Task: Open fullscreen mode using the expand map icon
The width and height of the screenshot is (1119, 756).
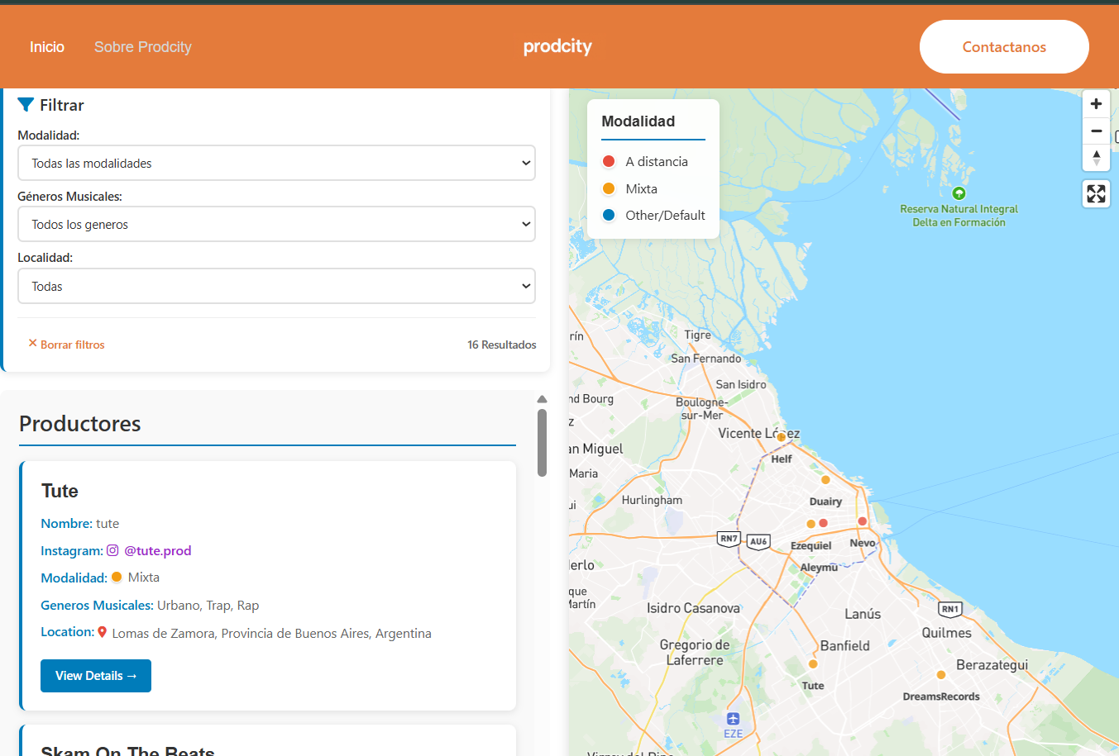Action: tap(1096, 193)
